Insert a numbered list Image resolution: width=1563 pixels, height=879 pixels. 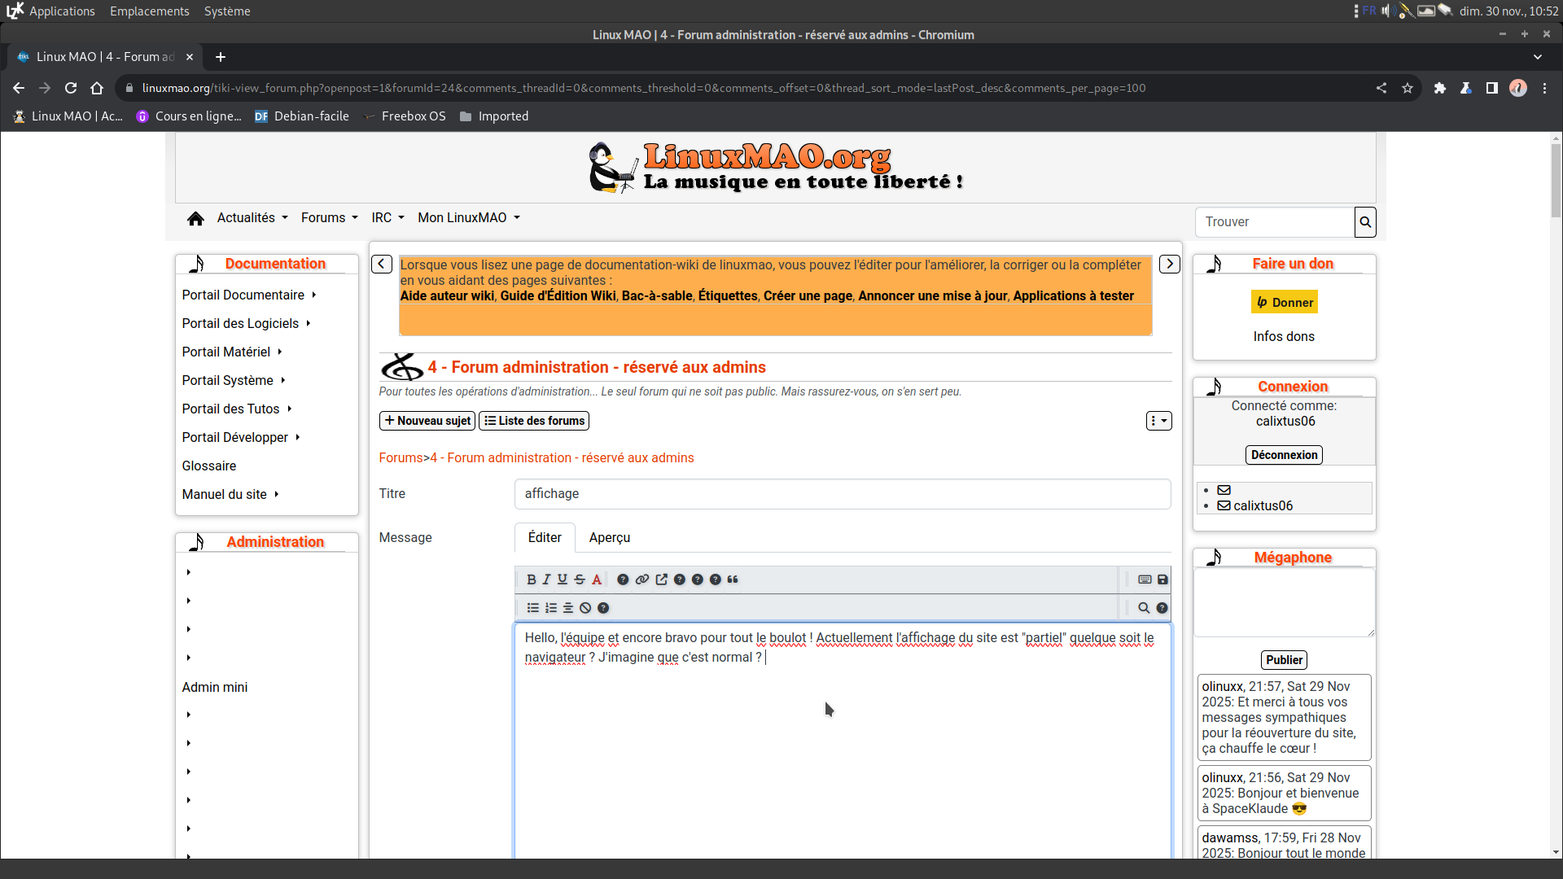(551, 608)
